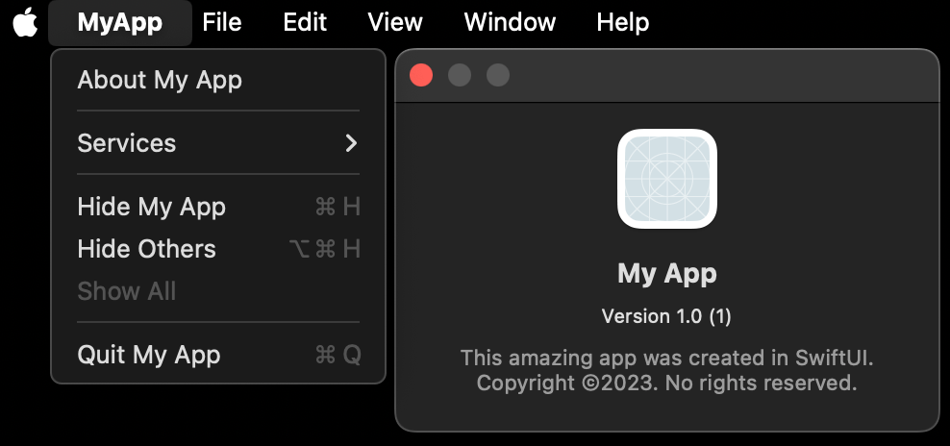This screenshot has height=446, width=950.
Task: Click the Version 1.0 (1) label
Action: point(666,316)
